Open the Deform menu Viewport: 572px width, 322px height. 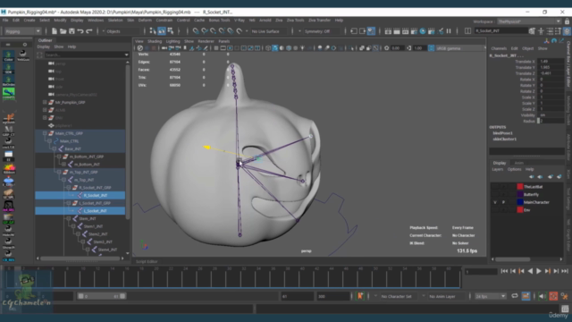[x=145, y=20]
